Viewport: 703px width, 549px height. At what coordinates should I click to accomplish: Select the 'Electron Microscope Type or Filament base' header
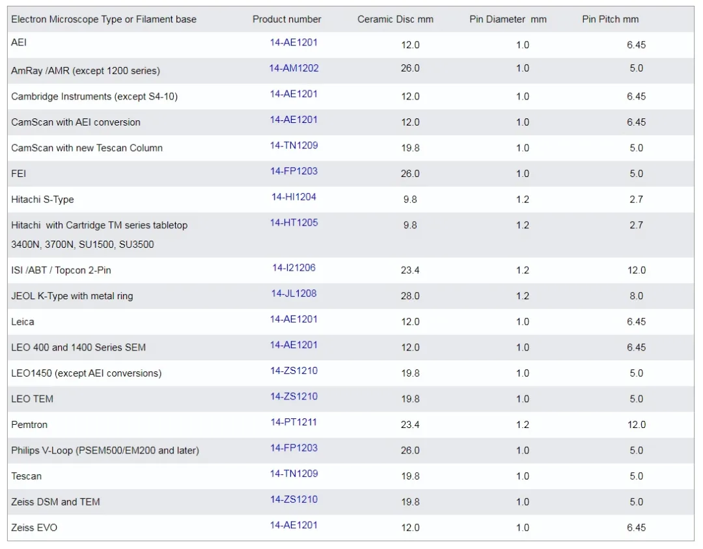pos(103,20)
